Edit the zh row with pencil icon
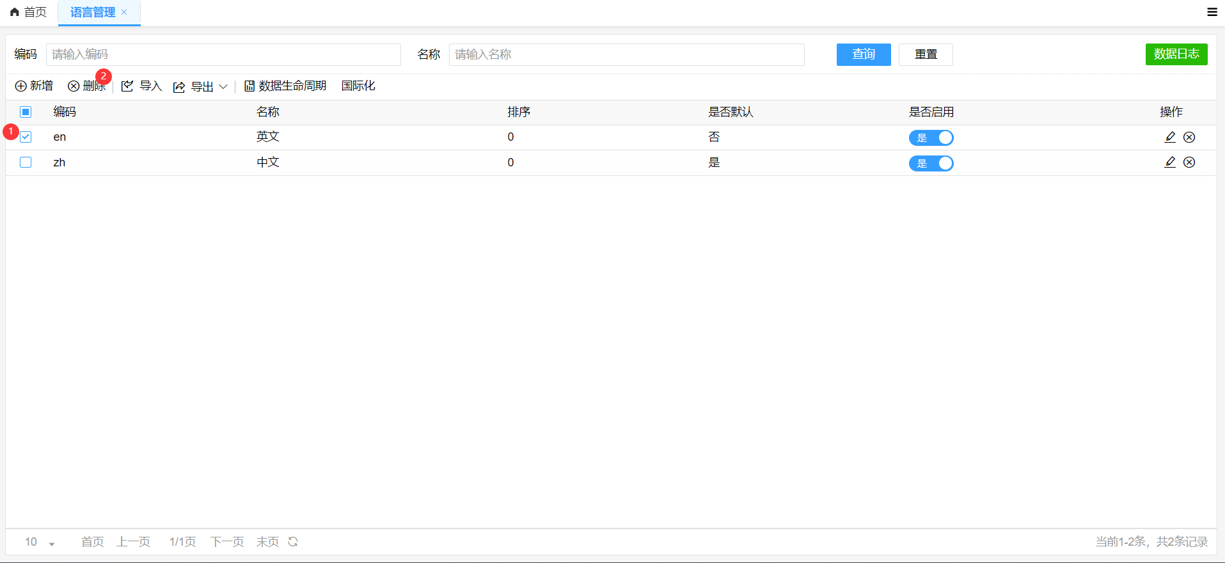Viewport: 1225px width, 563px height. pyautogui.click(x=1170, y=163)
